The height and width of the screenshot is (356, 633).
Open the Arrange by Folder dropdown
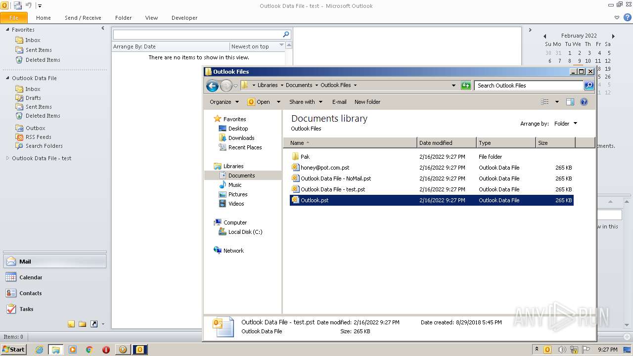pyautogui.click(x=565, y=124)
